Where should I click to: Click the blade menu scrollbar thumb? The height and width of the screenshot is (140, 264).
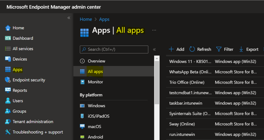(x=157, y=83)
